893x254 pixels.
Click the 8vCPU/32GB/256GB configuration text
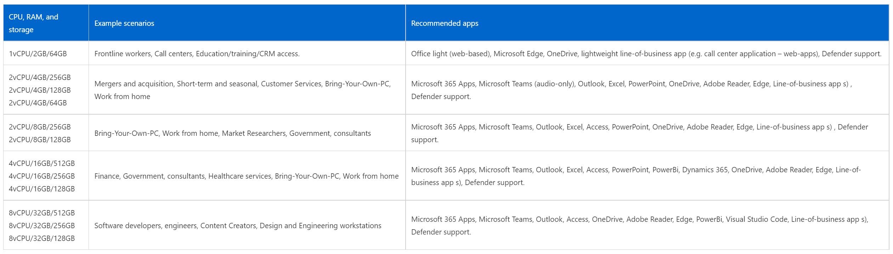pyautogui.click(x=42, y=225)
